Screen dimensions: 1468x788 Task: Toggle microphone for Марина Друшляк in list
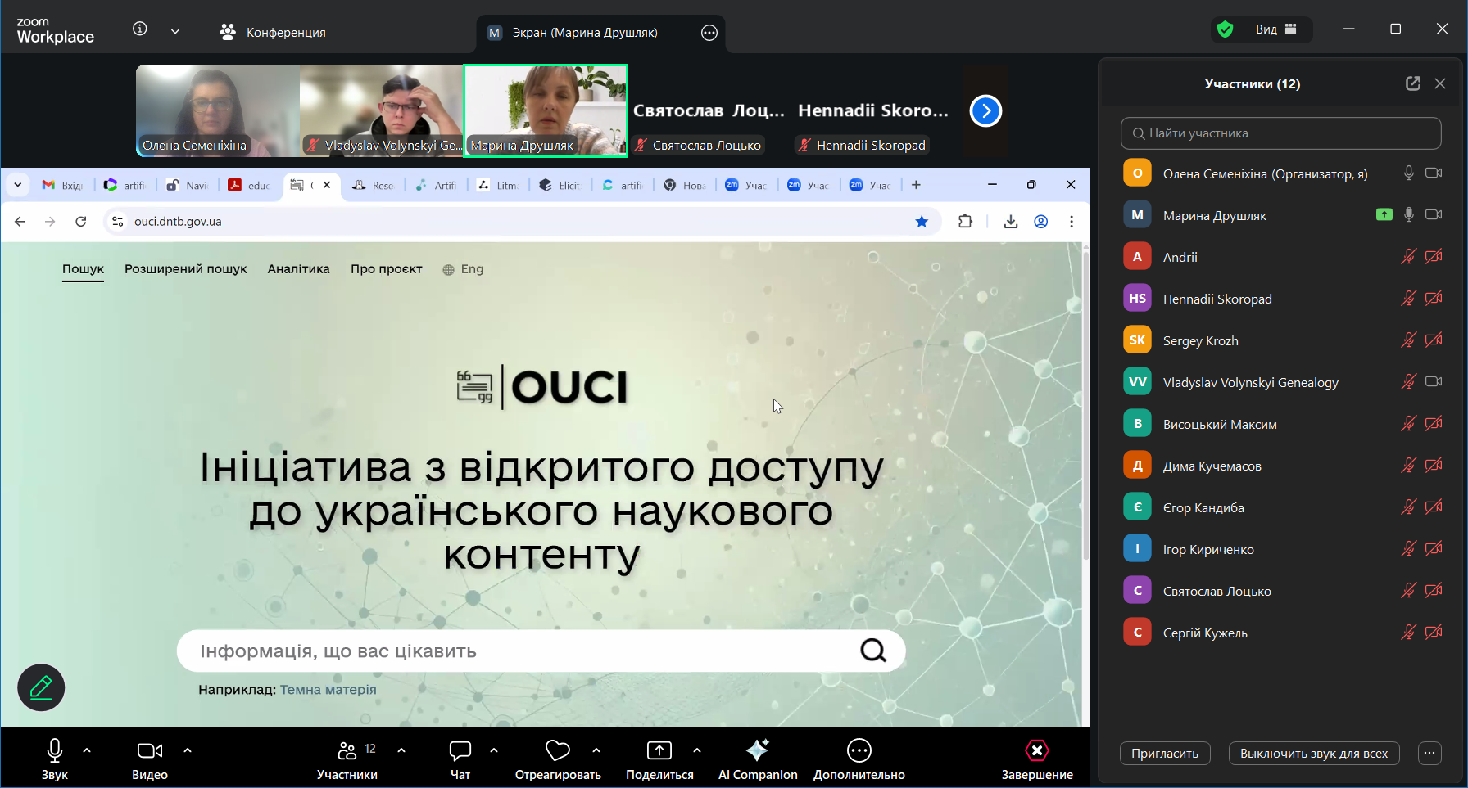click(x=1408, y=215)
